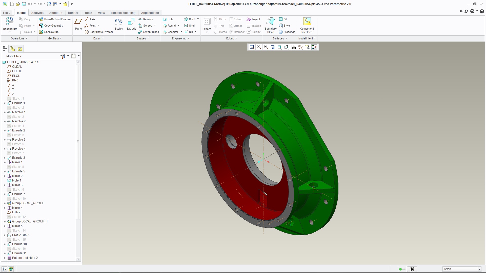486x273 pixels.
Task: Click the Style surface button
Action: [x=284, y=26]
